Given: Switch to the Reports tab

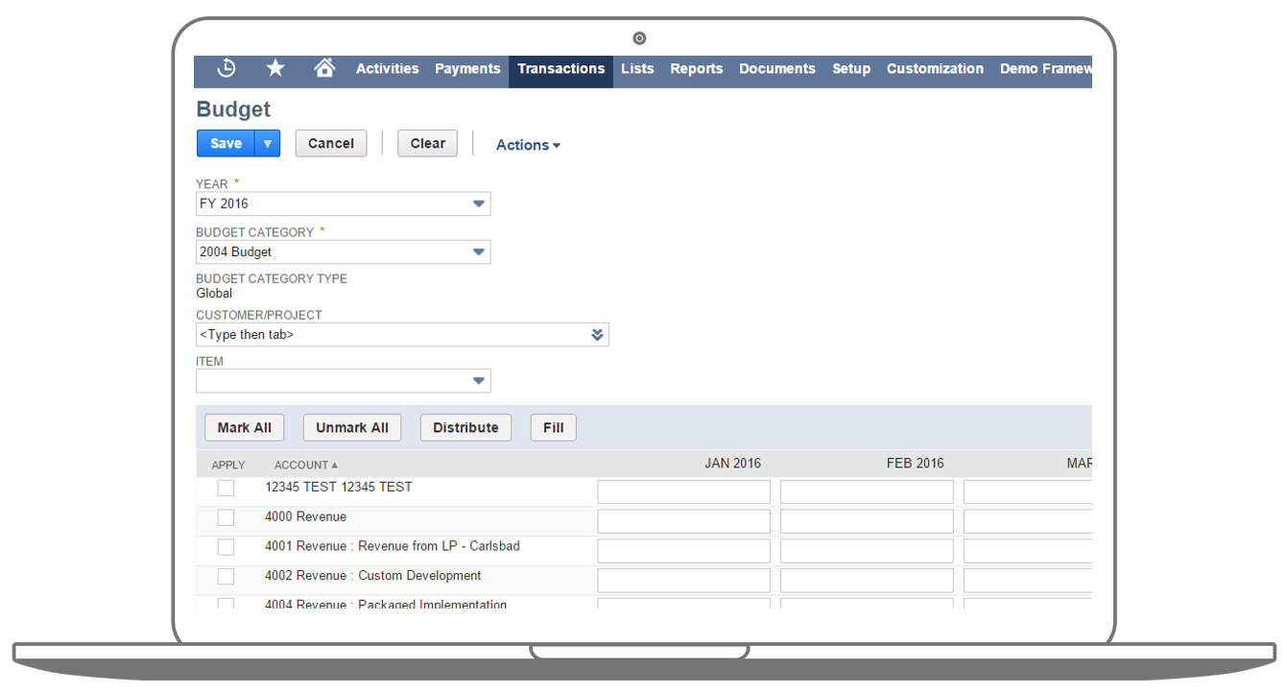Looking at the screenshot, I should click(x=696, y=68).
